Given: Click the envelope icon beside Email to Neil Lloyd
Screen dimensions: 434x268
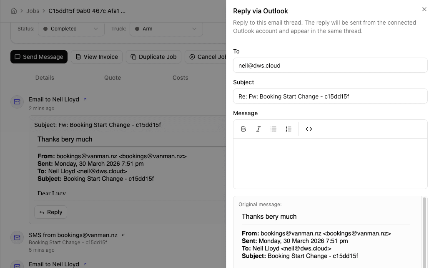Looking at the screenshot, I should click(x=17, y=102).
